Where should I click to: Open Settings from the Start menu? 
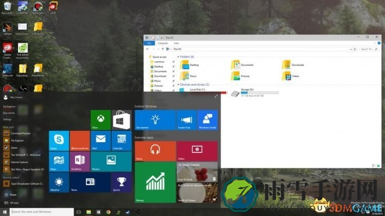[x=7, y=119]
